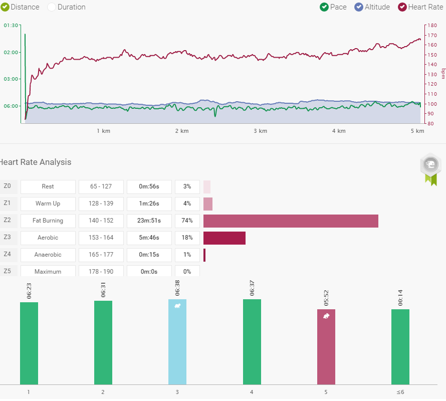Select the Distance radio option
The image size is (446, 401).
[5, 7]
